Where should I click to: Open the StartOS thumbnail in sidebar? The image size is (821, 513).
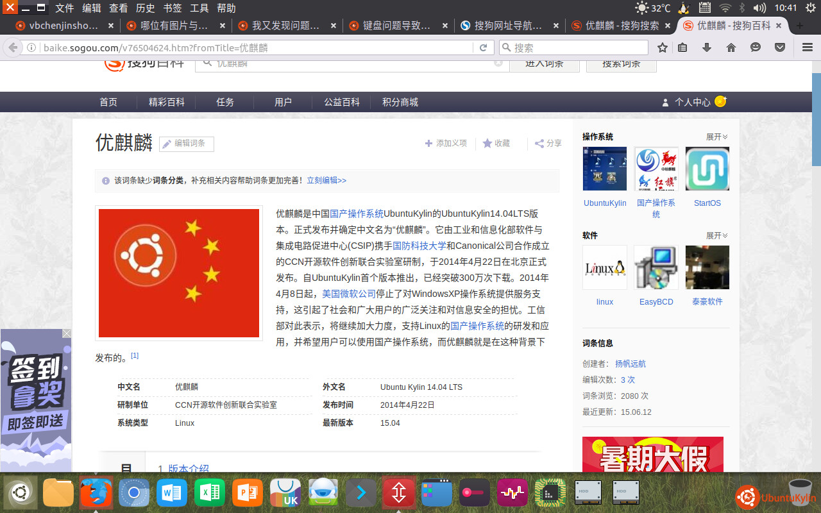(707, 169)
